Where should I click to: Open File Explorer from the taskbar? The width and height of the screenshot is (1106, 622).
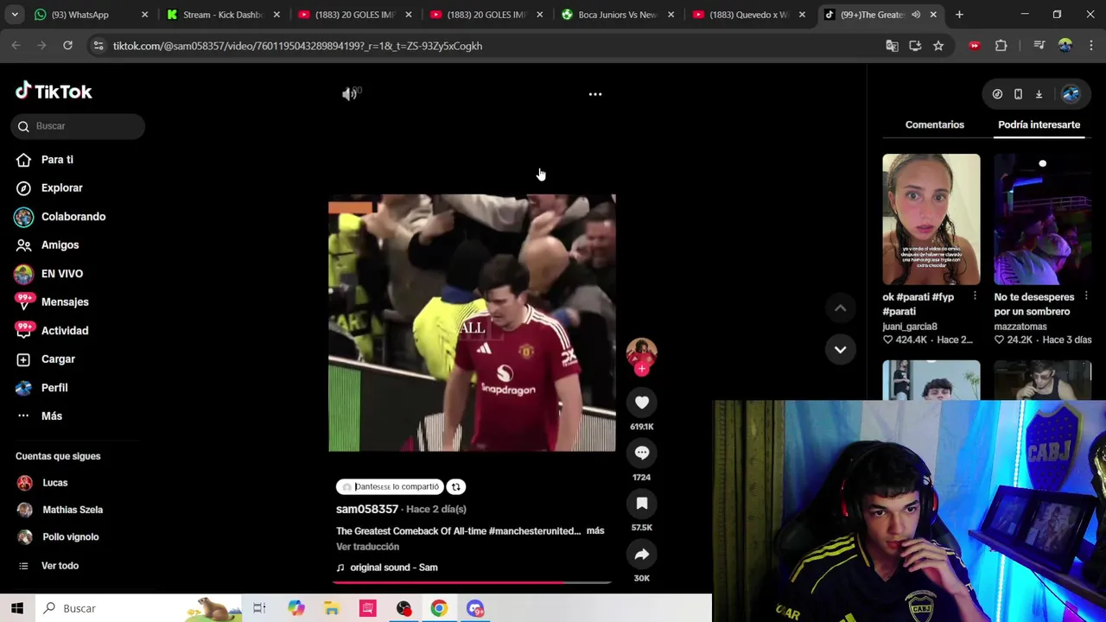point(332,608)
